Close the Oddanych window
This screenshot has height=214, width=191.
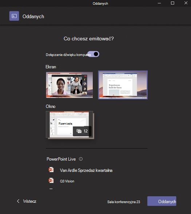(186, 3)
